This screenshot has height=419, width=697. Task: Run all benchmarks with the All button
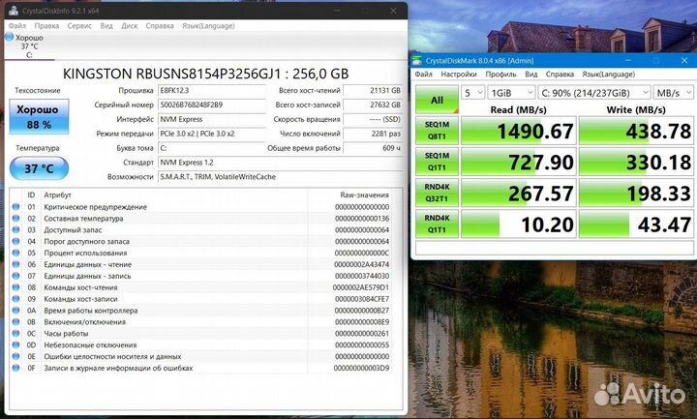(437, 100)
